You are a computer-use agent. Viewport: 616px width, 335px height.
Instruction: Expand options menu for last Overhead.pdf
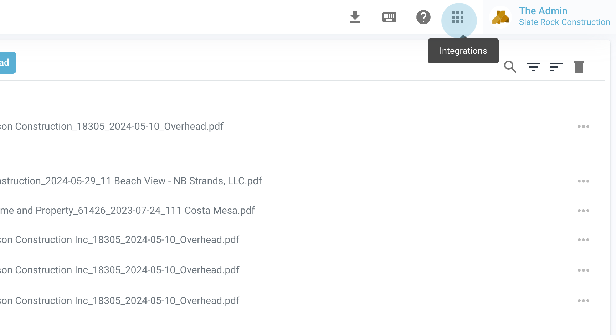[583, 301]
